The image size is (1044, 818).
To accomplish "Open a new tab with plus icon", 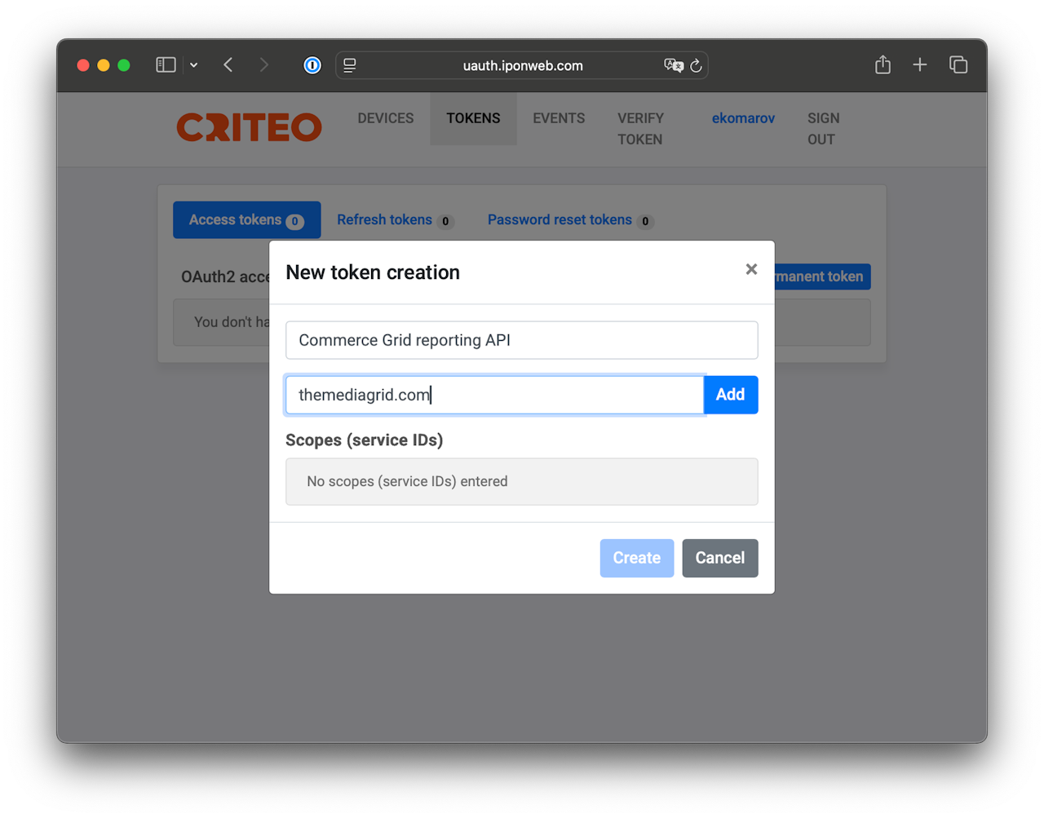I will pyautogui.click(x=920, y=64).
